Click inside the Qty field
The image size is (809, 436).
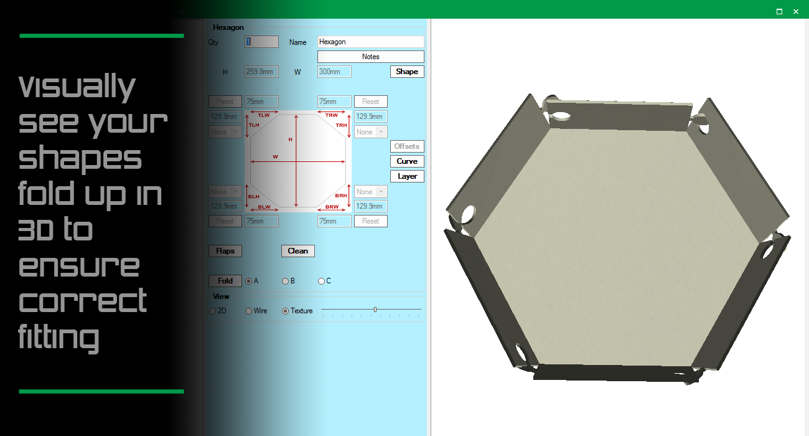[261, 41]
